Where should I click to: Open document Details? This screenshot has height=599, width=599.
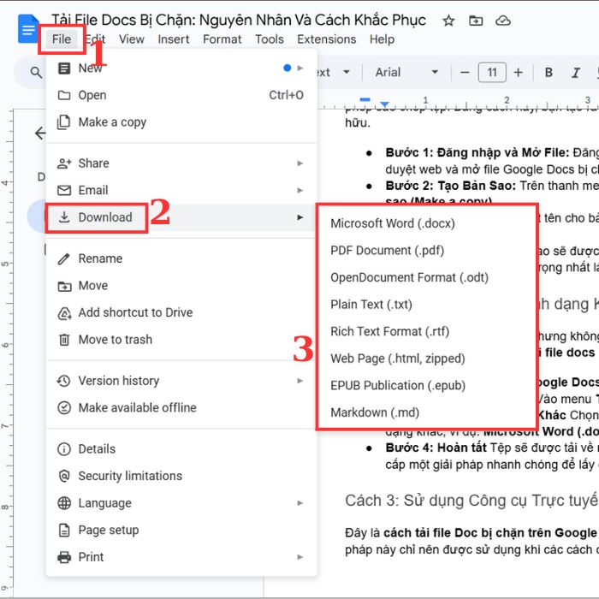click(181, 449)
